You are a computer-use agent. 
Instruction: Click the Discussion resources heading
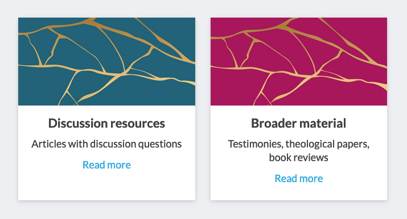106,123
